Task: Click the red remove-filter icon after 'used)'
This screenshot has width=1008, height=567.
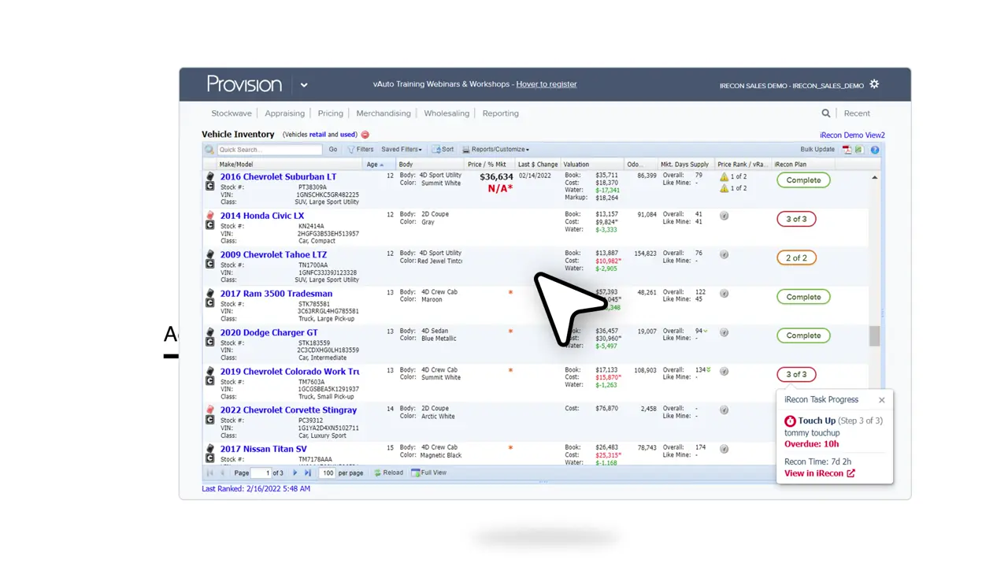Action: pos(365,135)
